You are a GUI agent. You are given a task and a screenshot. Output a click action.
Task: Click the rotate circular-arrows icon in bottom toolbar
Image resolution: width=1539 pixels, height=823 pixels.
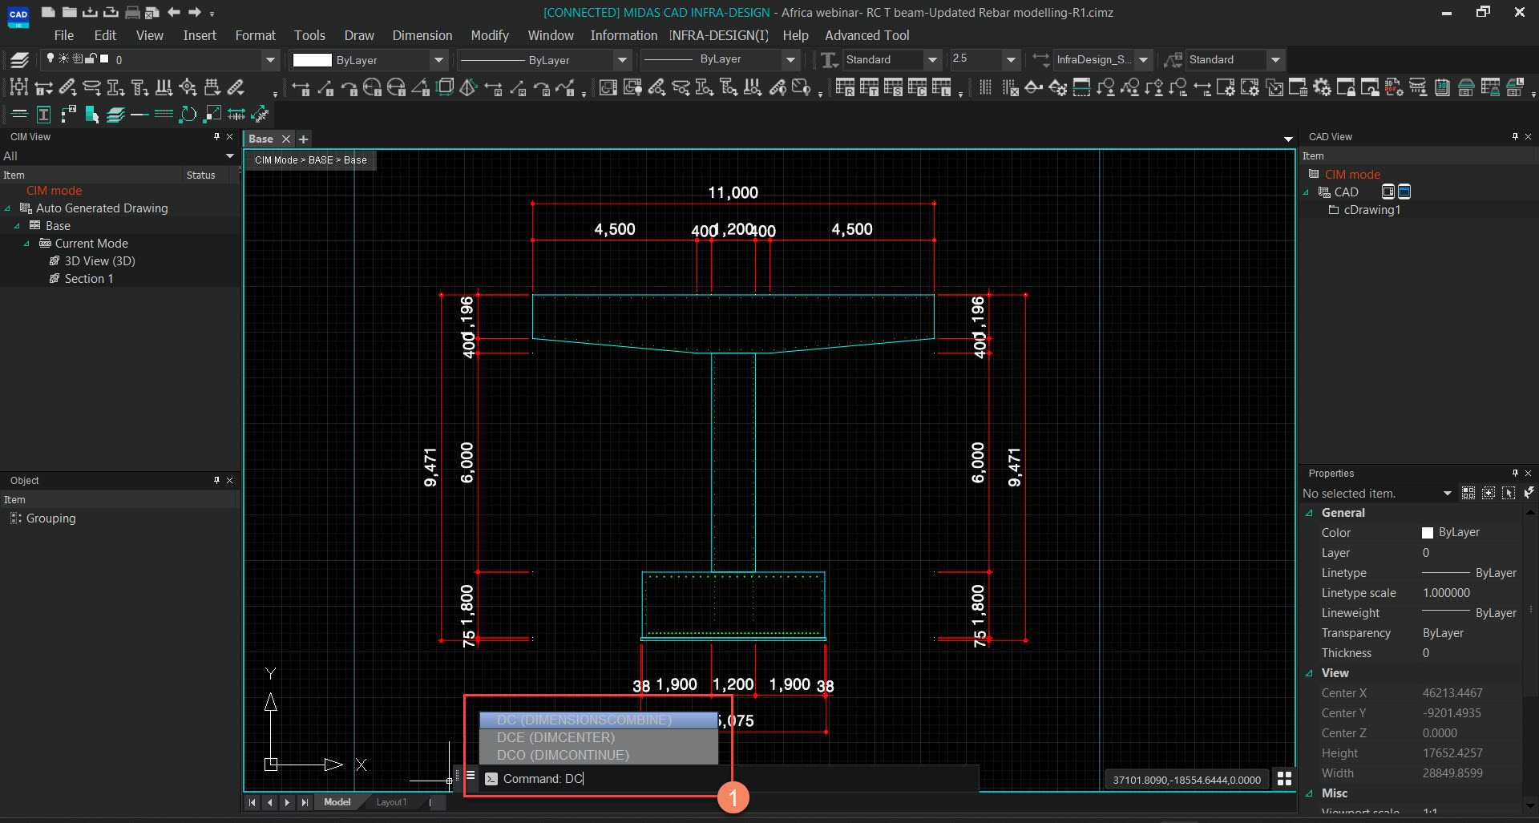(x=188, y=115)
